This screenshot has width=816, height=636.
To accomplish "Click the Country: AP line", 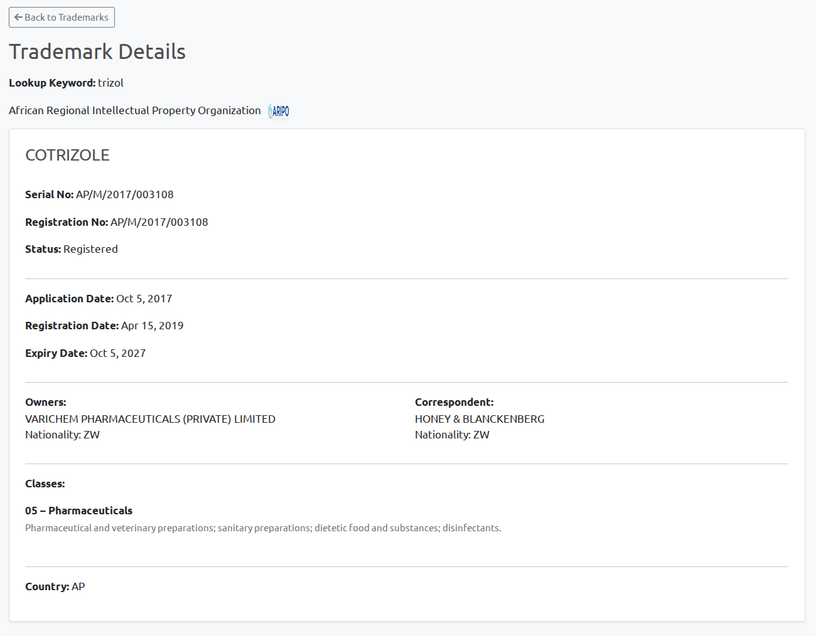I will (x=55, y=586).
